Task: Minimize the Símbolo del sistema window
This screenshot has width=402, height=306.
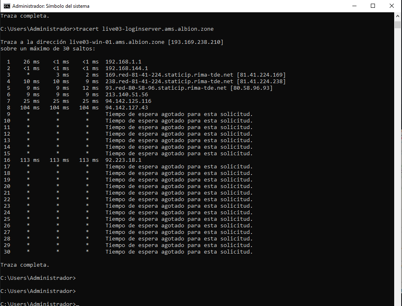Action: [354, 6]
